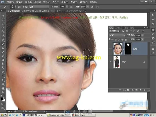Image resolution: width=156 pixels, height=117 pixels.
Task: Open the layer filter type dropdown
Action: point(114,31)
